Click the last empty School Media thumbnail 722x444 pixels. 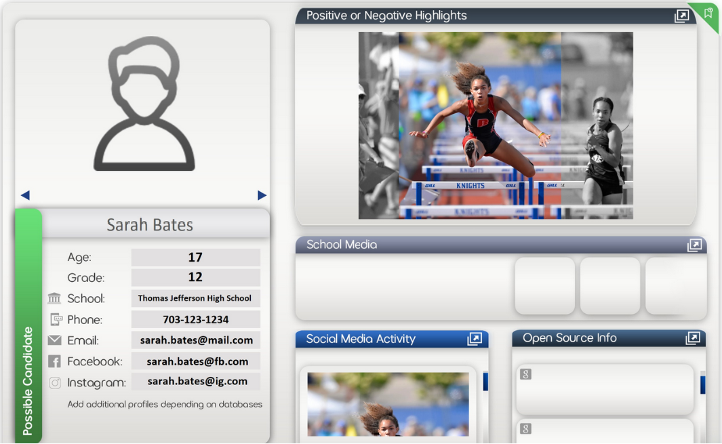(675, 285)
